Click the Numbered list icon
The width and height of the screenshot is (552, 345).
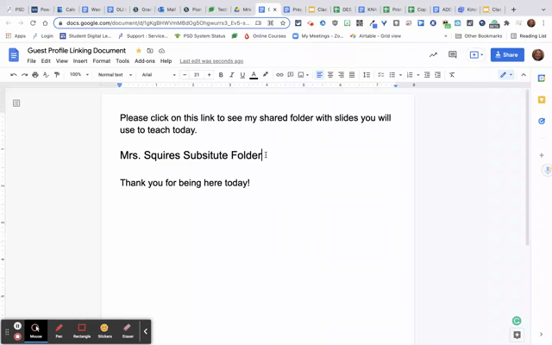point(410,75)
